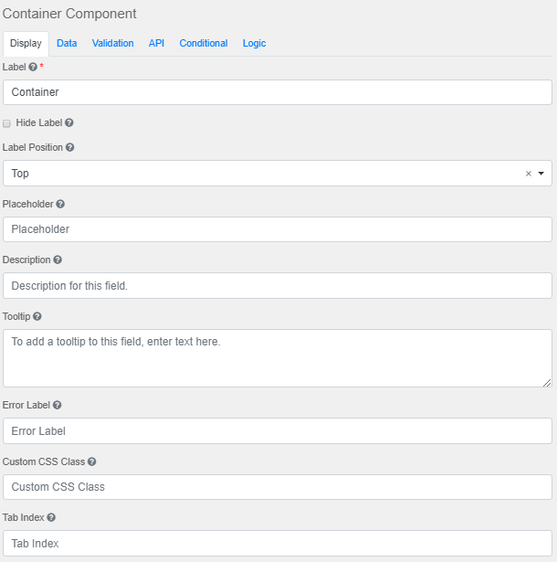
Task: Open the Label Position dropdown arrow
Action: pyautogui.click(x=541, y=174)
